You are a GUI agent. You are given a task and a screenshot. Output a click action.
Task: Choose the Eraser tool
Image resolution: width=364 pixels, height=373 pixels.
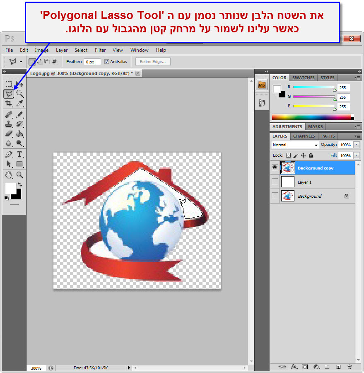coord(8,133)
